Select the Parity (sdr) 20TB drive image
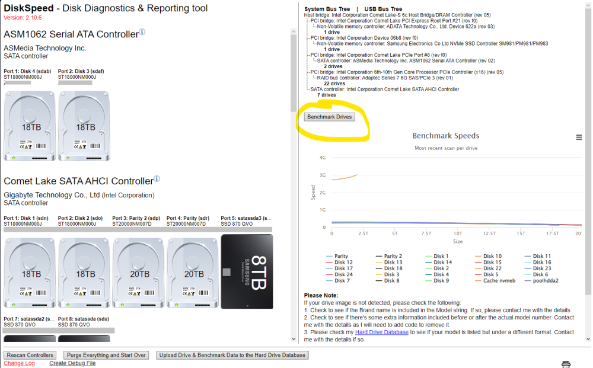The width and height of the screenshot is (593, 368). (x=193, y=273)
